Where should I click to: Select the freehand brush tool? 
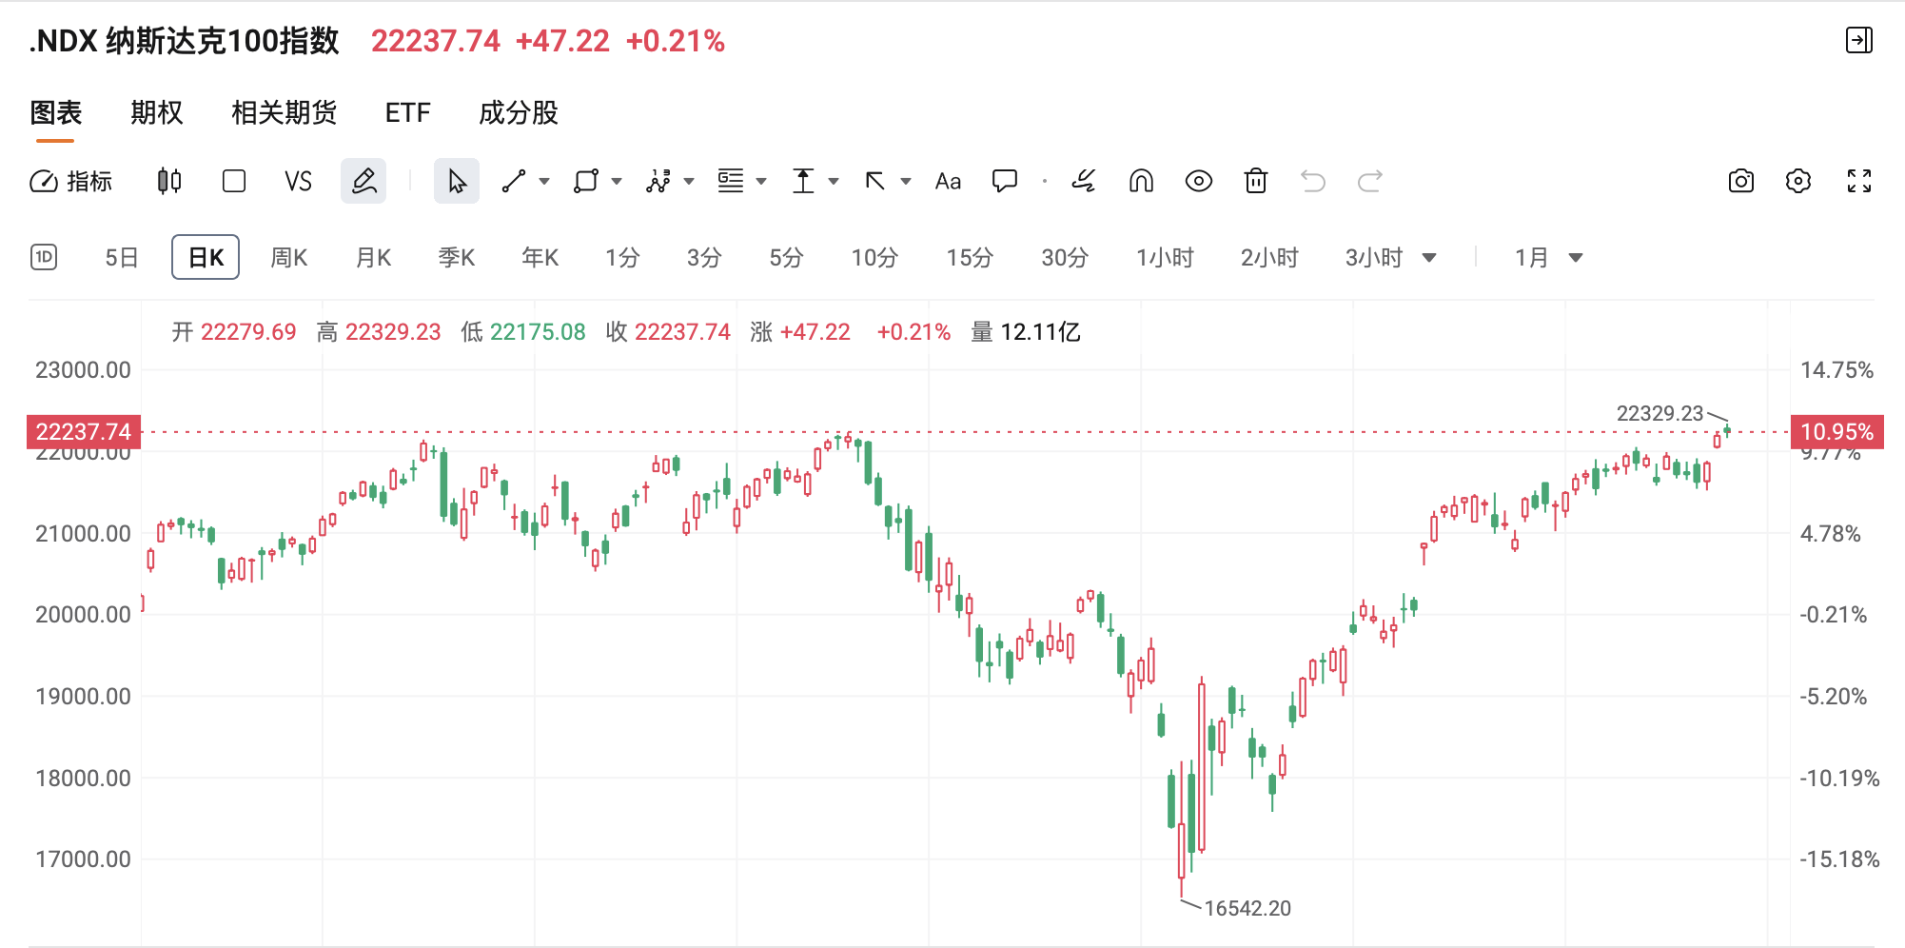tap(1084, 181)
